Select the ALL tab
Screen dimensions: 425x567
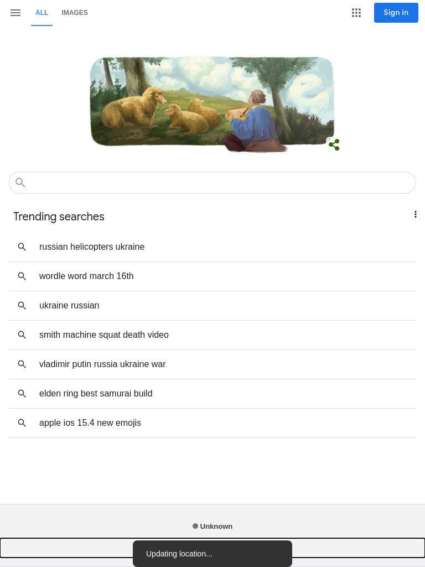pos(42,13)
